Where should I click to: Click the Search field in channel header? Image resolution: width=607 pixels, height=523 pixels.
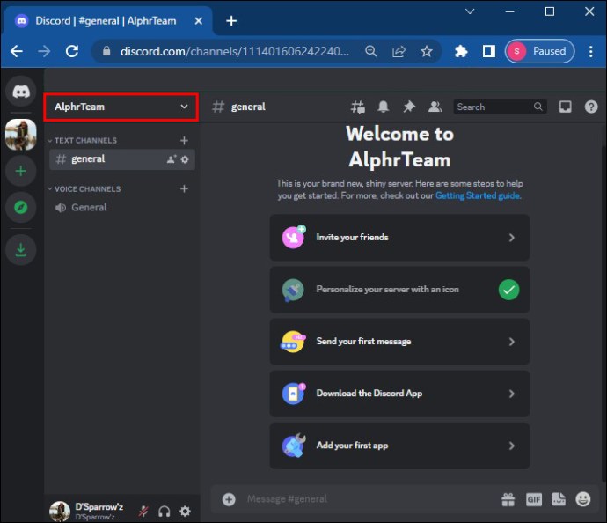point(501,107)
